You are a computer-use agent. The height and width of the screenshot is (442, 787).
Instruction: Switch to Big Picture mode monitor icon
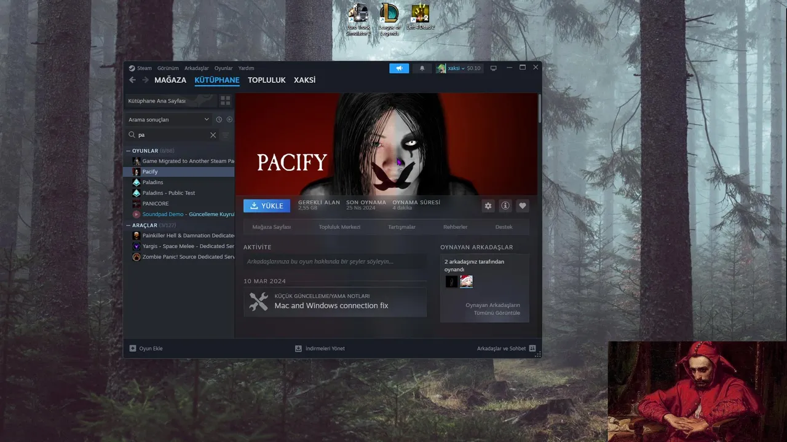pos(493,68)
